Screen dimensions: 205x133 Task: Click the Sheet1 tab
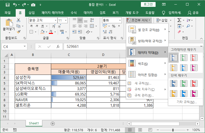point(34,123)
